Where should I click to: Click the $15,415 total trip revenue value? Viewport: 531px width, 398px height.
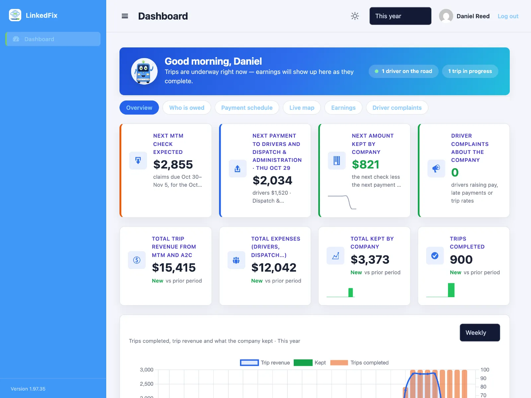click(x=174, y=268)
